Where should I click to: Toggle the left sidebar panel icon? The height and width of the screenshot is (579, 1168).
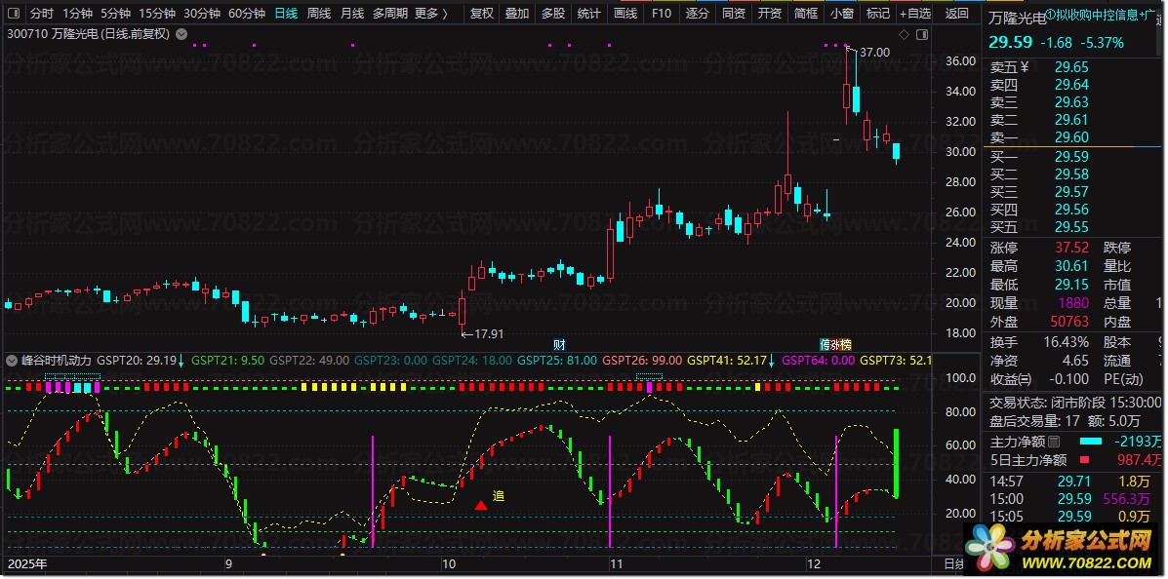13,14
